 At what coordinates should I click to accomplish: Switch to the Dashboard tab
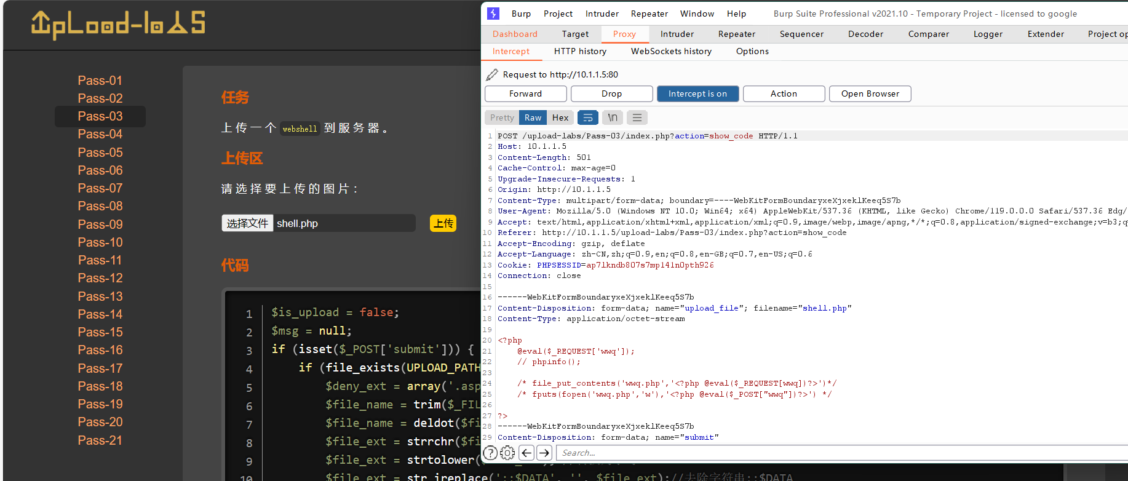pyautogui.click(x=515, y=34)
